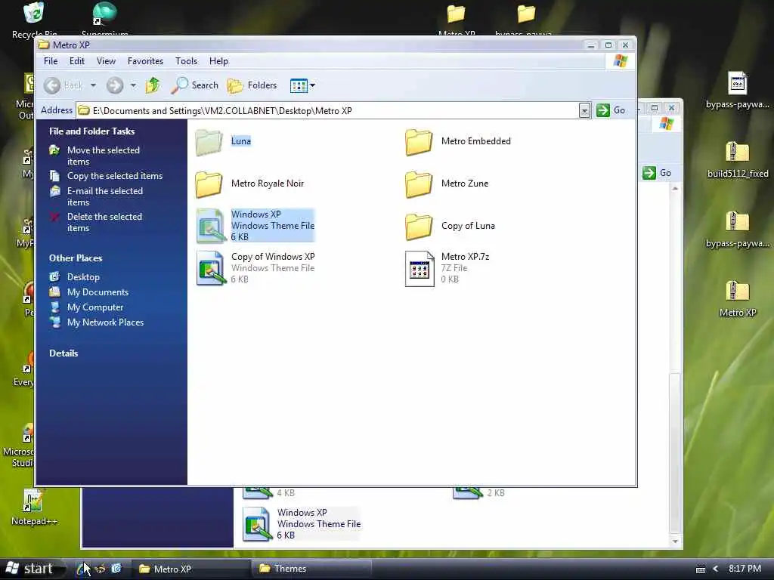Open Metro XP folder on desktop top
The width and height of the screenshot is (774, 580).
click(457, 19)
